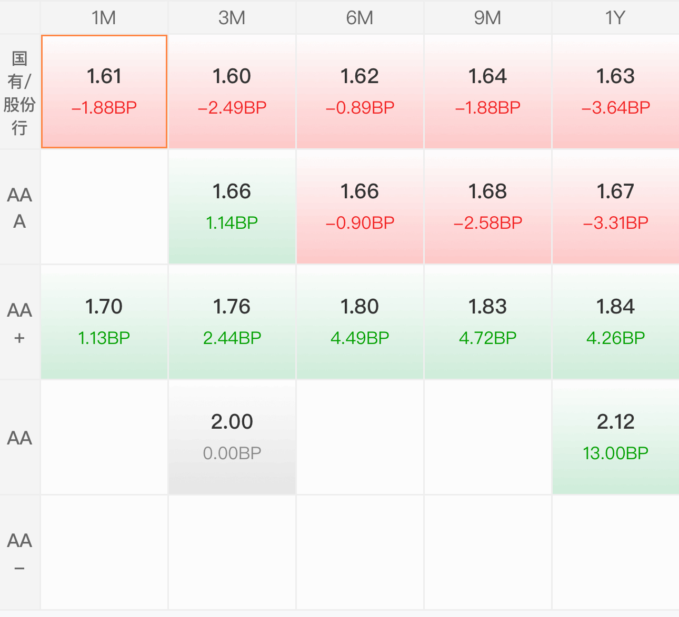Click the AAA 1Y cell showing 1.67

point(616,207)
